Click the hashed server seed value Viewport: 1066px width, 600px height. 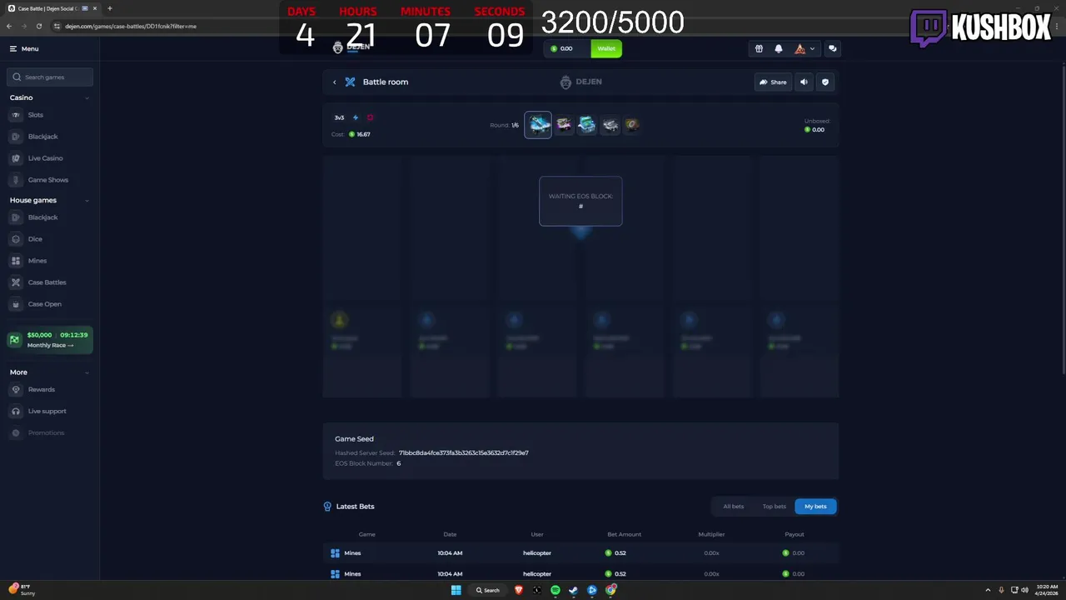click(x=463, y=453)
